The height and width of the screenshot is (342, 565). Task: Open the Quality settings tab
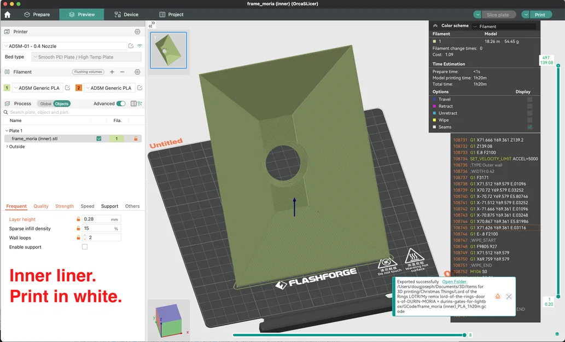tap(41, 206)
